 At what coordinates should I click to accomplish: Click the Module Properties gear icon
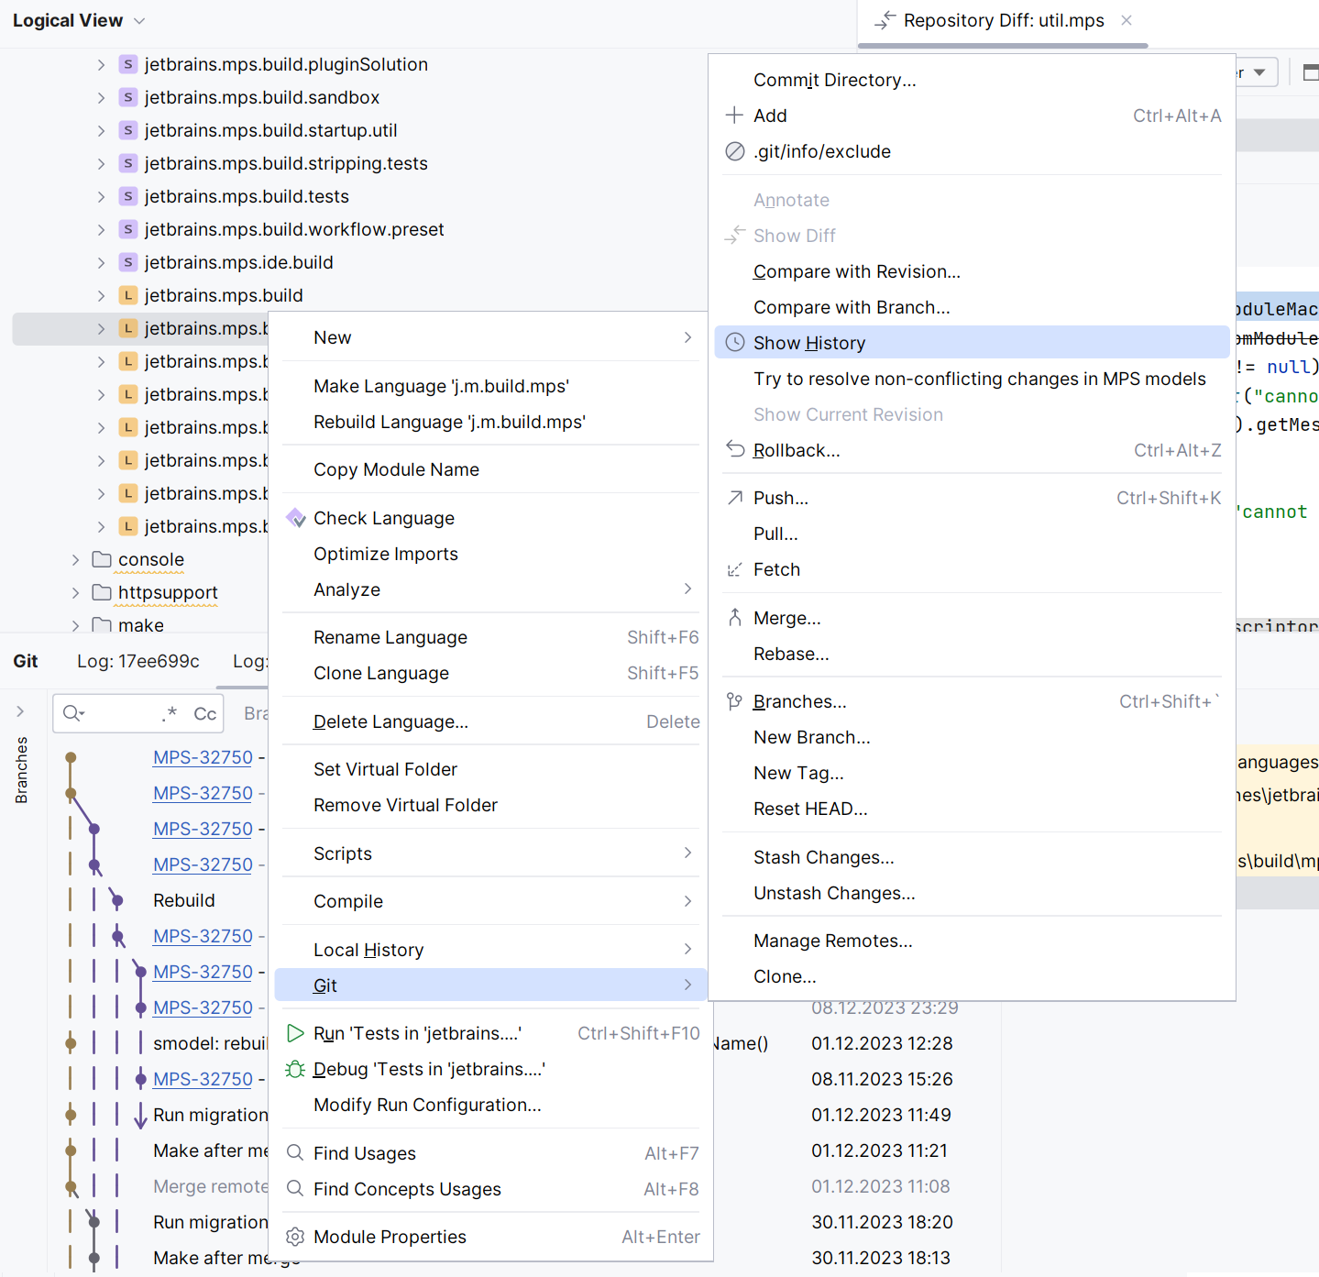click(295, 1237)
